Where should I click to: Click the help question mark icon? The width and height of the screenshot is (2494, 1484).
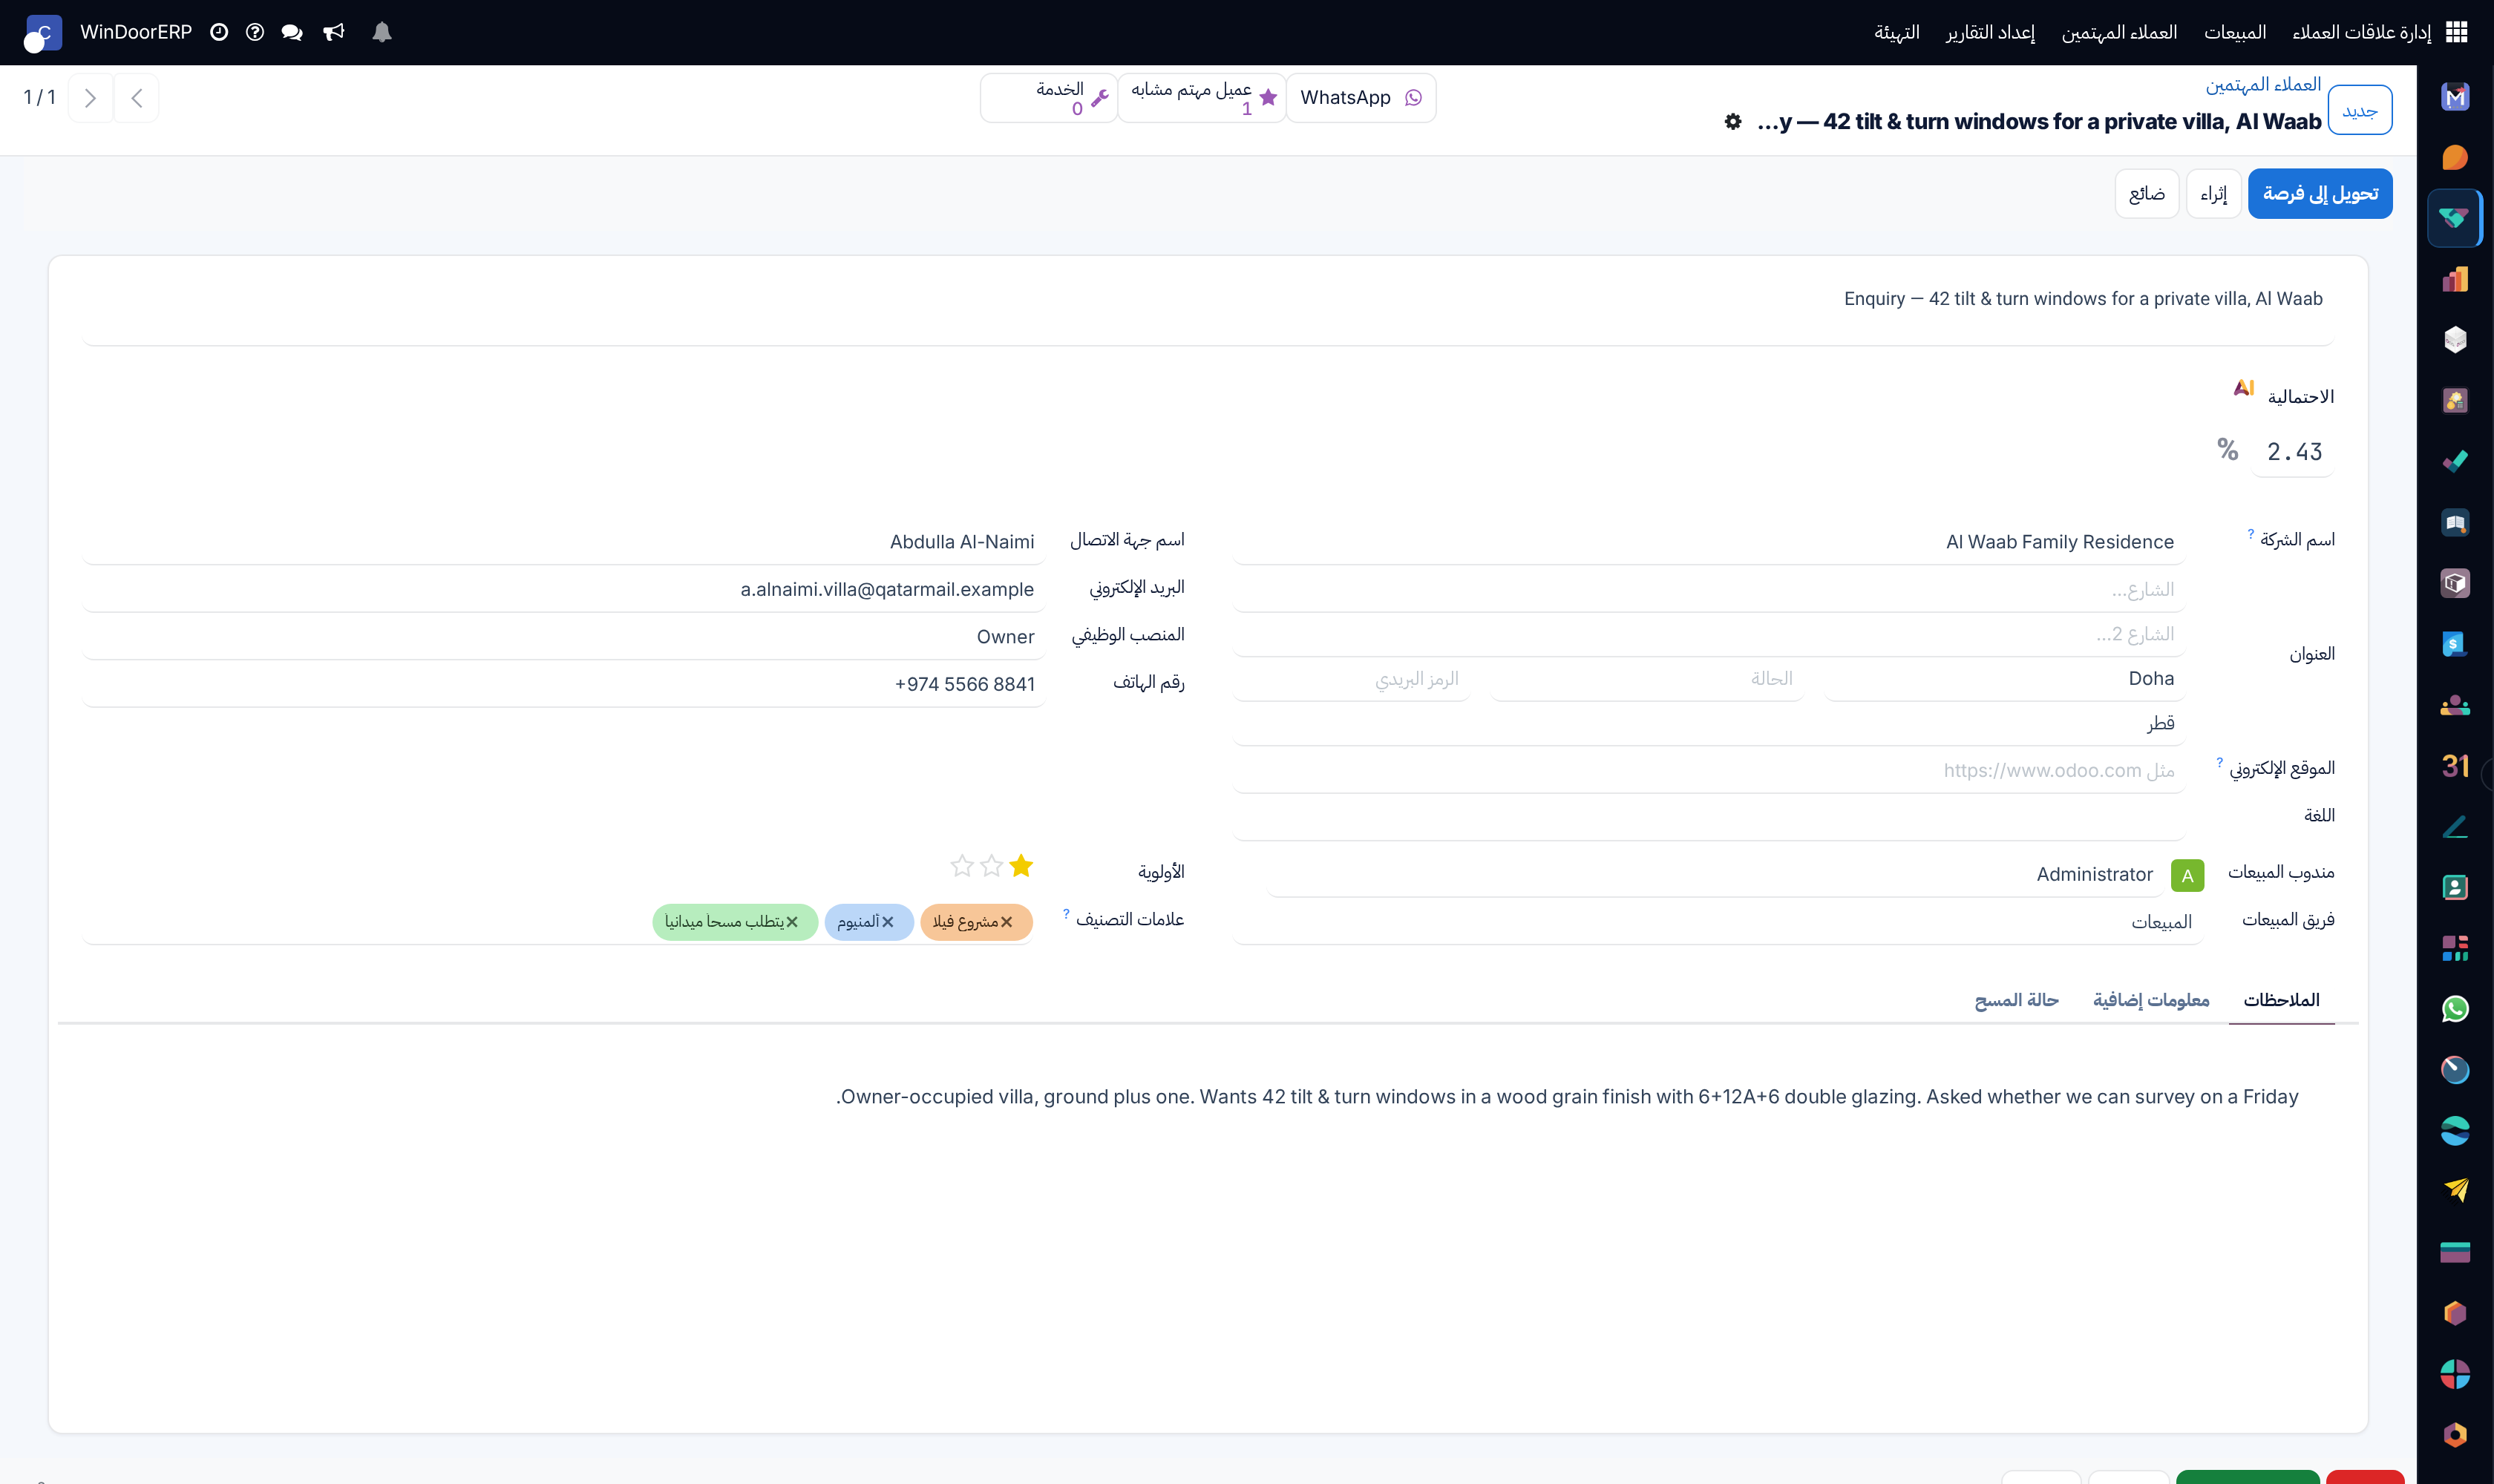[255, 32]
